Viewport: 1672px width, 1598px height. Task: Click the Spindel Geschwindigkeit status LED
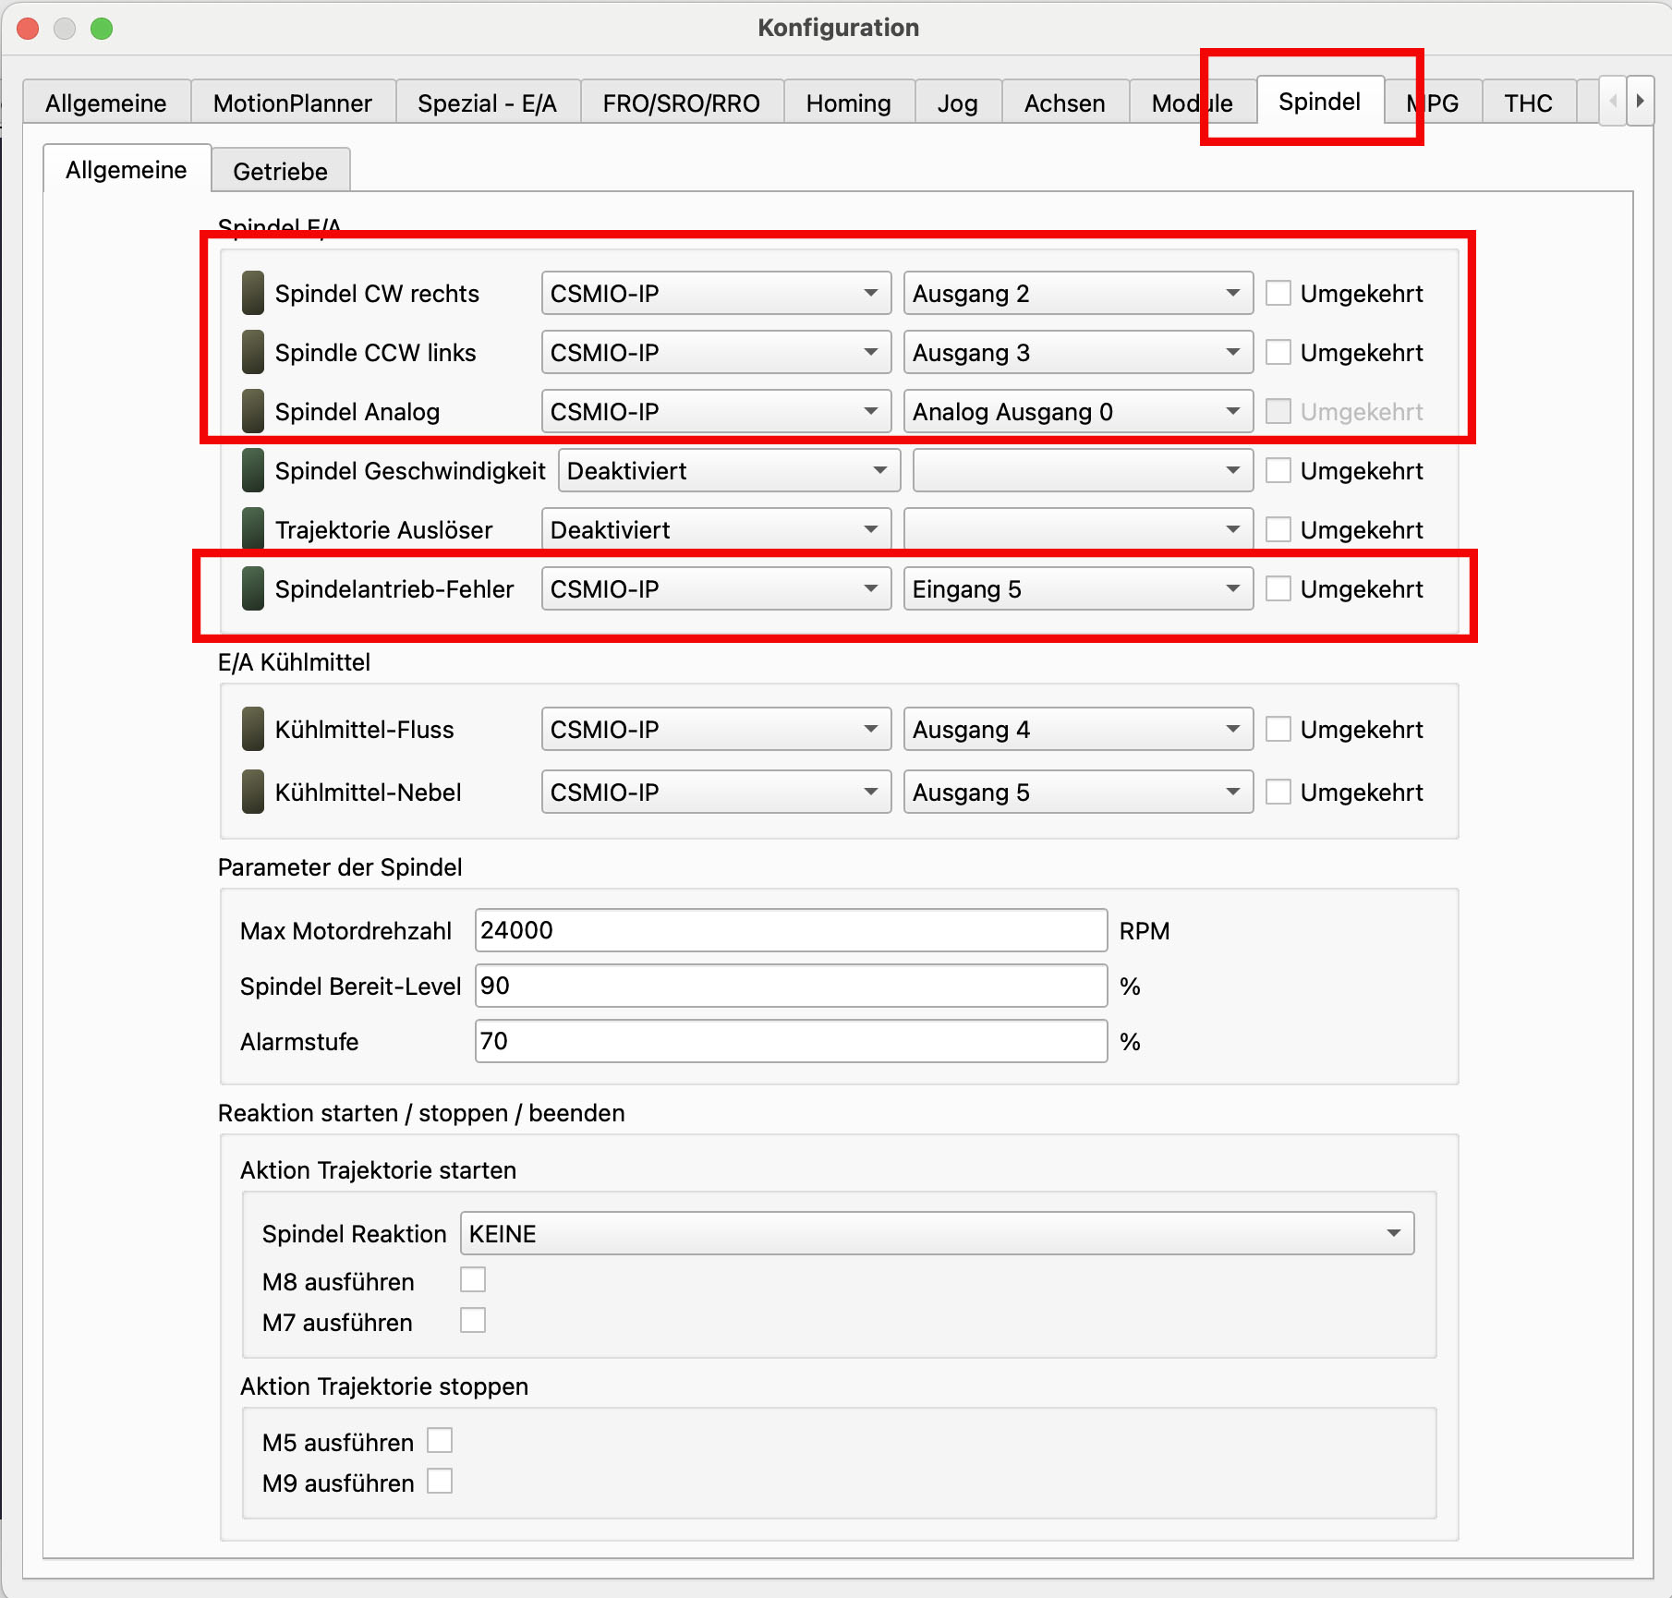252,471
